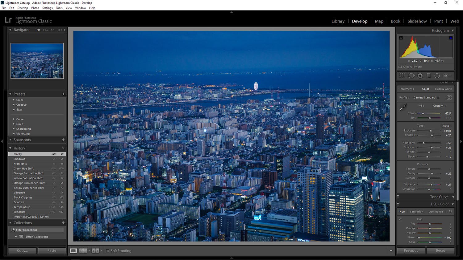The width and height of the screenshot is (463, 260).
Task: Select the Graduated Filter tool
Action: (x=429, y=75)
